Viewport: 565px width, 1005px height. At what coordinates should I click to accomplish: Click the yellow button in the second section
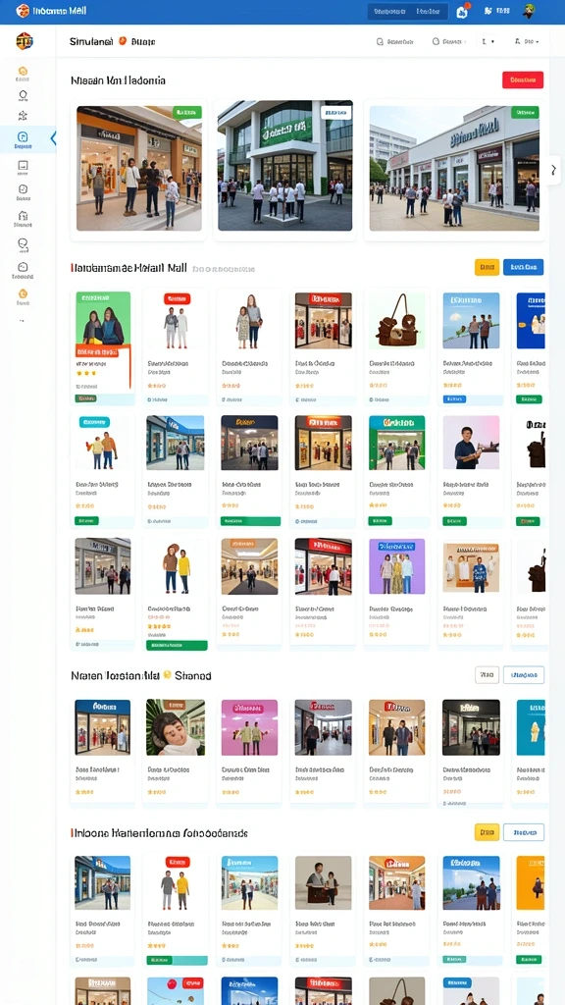click(487, 267)
